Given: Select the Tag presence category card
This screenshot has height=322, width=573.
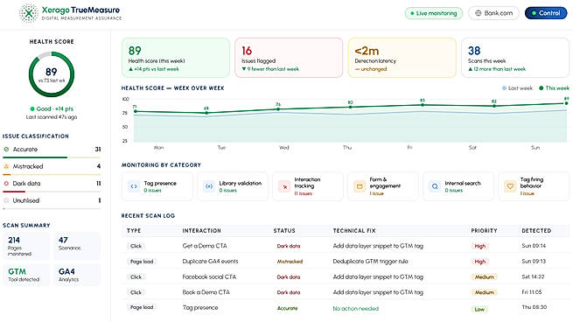Looking at the screenshot, I should [157, 186].
